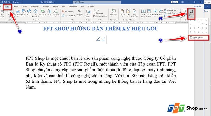Insert a Bookmark
211x116 pixels.
(x=98, y=13)
